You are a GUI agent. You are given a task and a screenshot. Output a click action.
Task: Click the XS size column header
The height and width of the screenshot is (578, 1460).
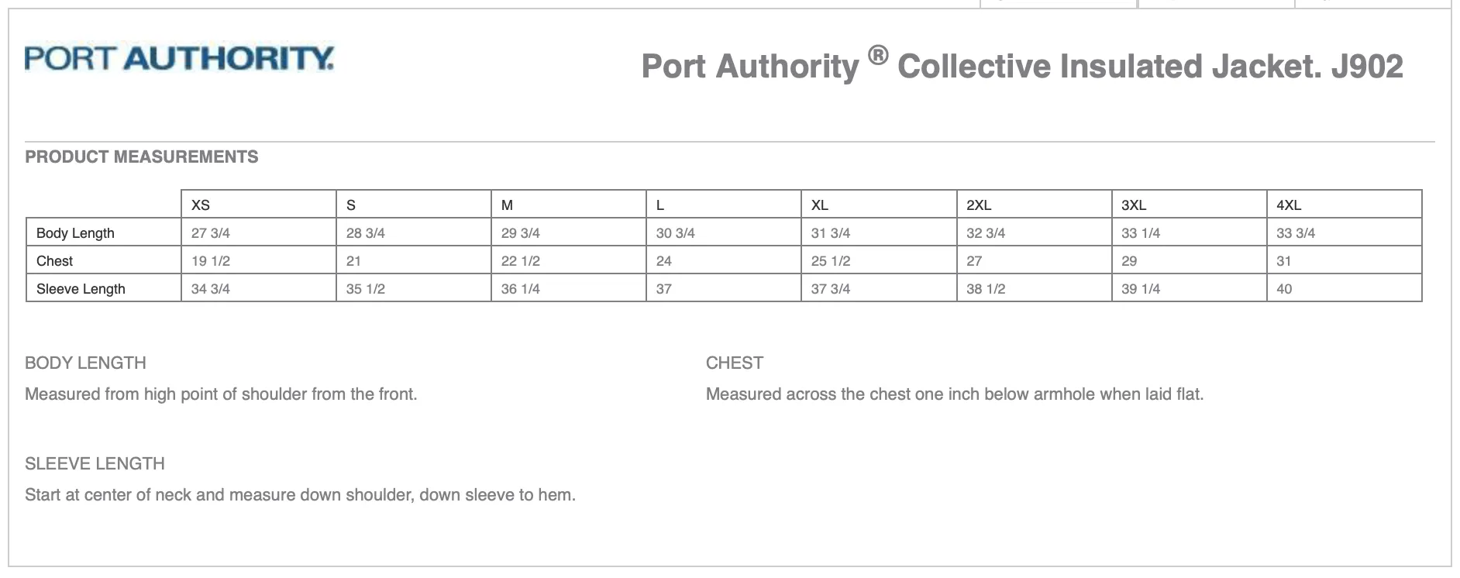201,205
